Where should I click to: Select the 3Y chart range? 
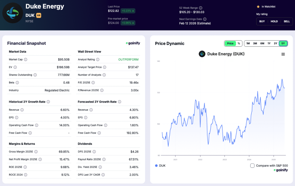point(276,43)
